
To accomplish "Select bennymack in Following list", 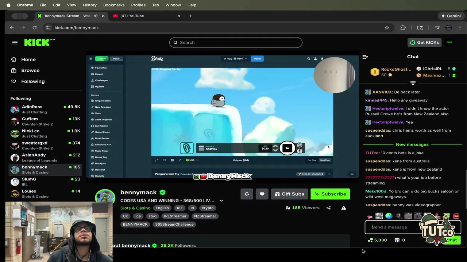I will pyautogui.click(x=45, y=169).
